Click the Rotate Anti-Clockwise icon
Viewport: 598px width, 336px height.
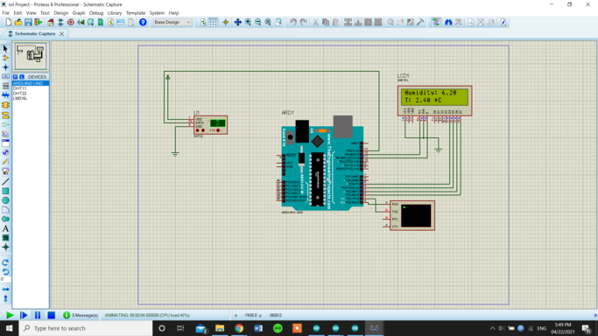(x=5, y=271)
